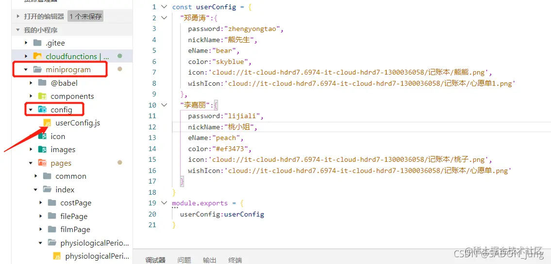Switch to the 调试器 tab
Screen dimensions: 551x264
[156, 260]
